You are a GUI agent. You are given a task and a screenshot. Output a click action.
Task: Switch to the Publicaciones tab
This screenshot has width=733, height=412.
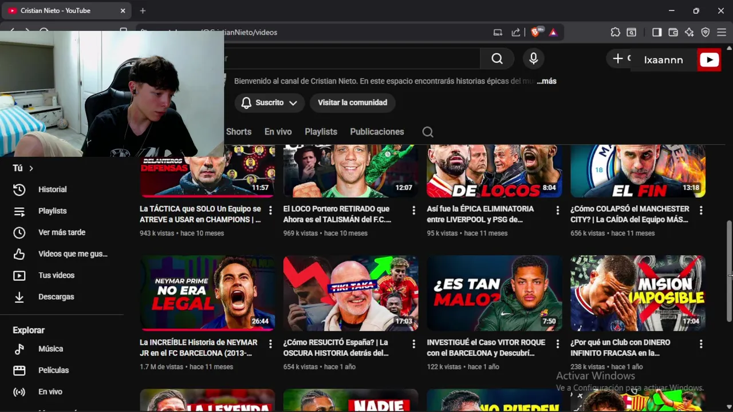pyautogui.click(x=377, y=132)
